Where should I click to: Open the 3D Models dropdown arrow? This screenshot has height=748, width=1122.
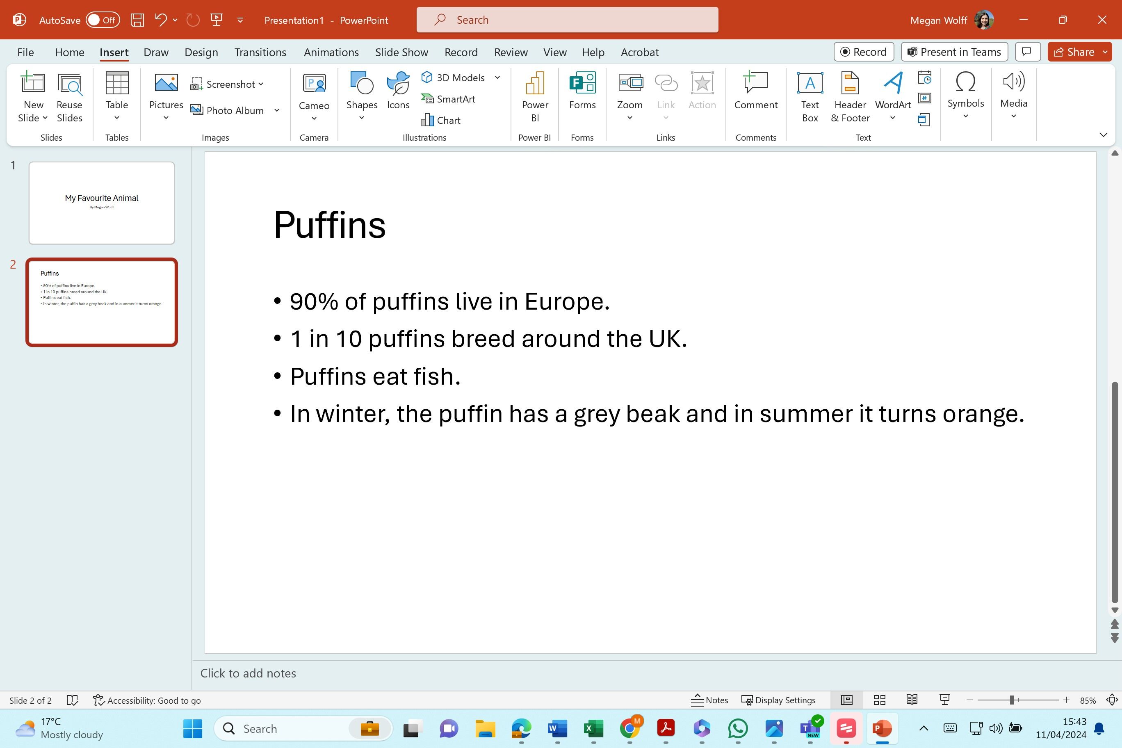[x=497, y=77]
